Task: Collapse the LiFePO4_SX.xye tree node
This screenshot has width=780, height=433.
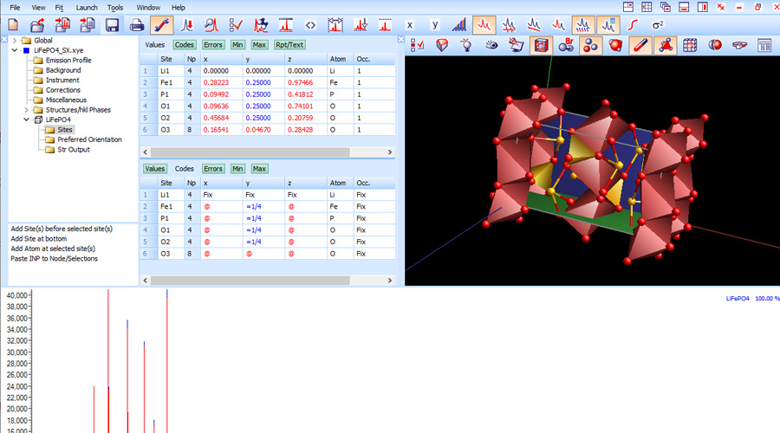Action: pos(15,50)
